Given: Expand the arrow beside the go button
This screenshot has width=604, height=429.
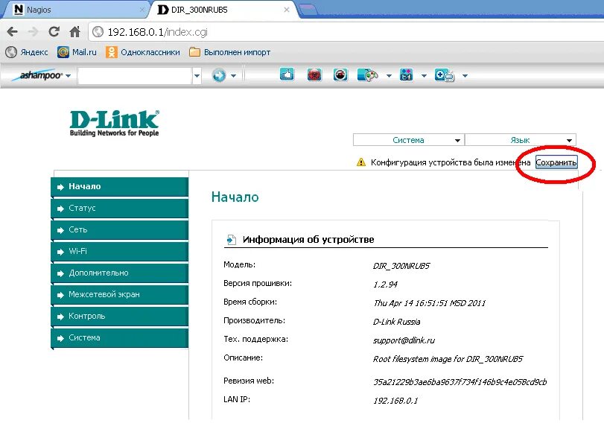Looking at the screenshot, I should [233, 76].
